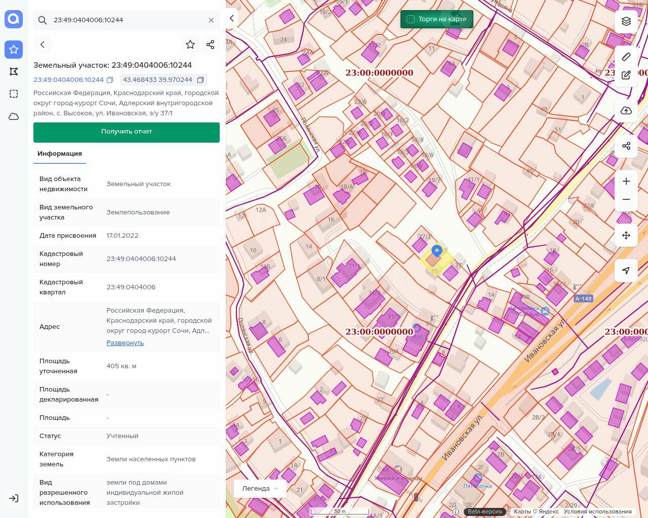The width and height of the screenshot is (648, 518).
Task: Open the Условия использования link
Action: [597, 511]
